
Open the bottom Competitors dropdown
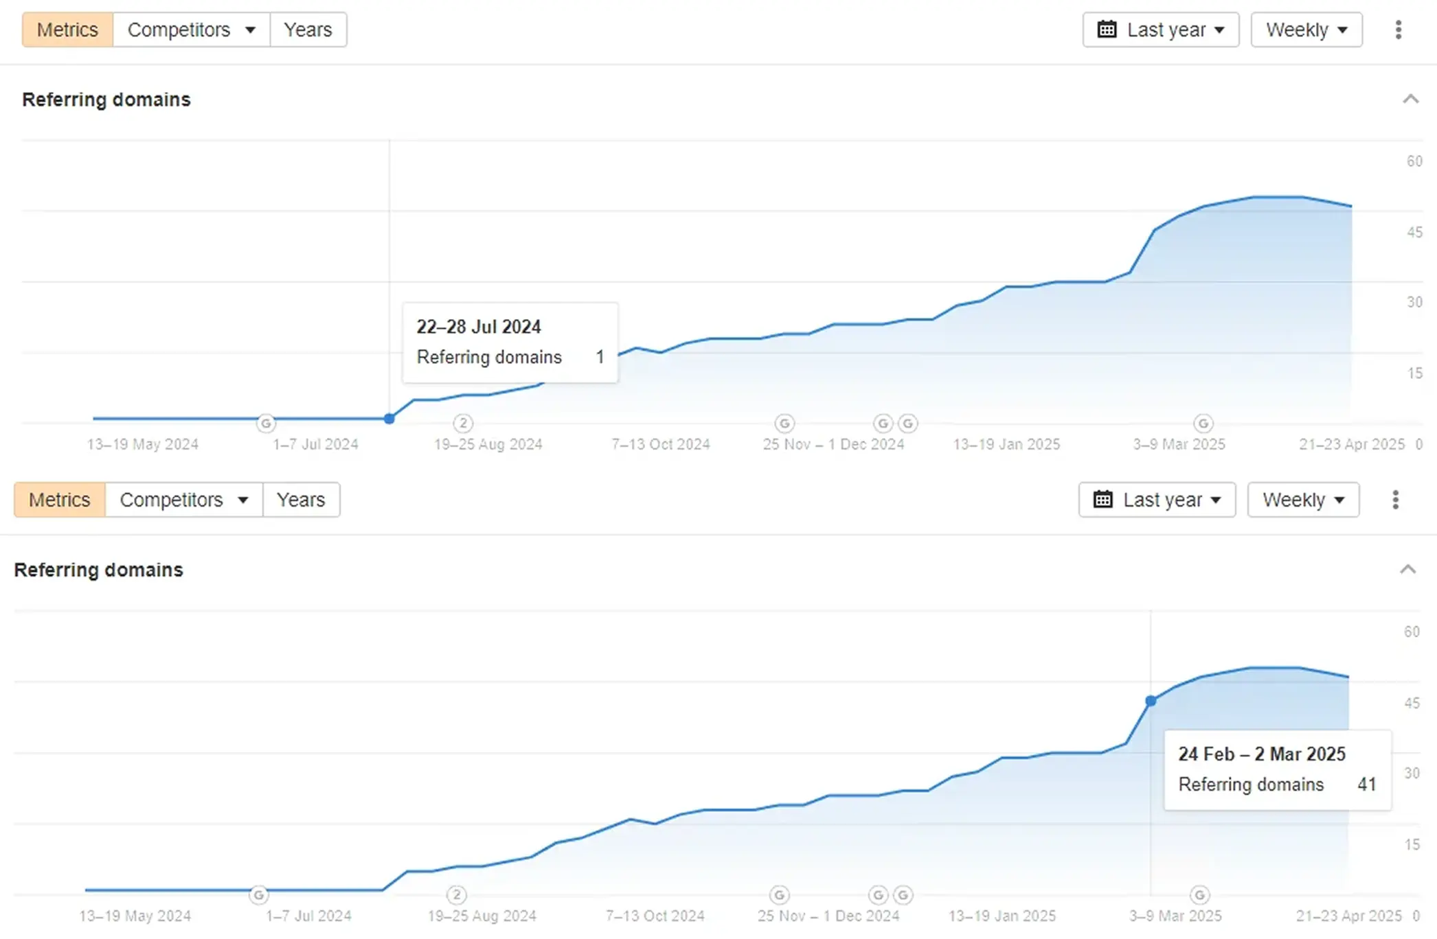click(184, 500)
